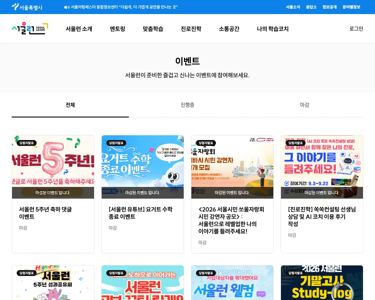The height and width of the screenshot is (300, 375).
Task: Open the 기말고사 Study-log event thumbnail
Action: [x=322, y=283]
